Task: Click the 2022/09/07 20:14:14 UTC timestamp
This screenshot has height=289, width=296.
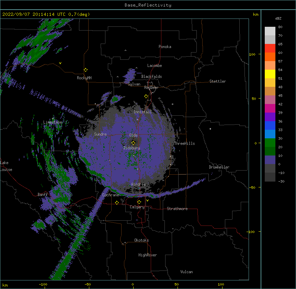Action: click(34, 14)
